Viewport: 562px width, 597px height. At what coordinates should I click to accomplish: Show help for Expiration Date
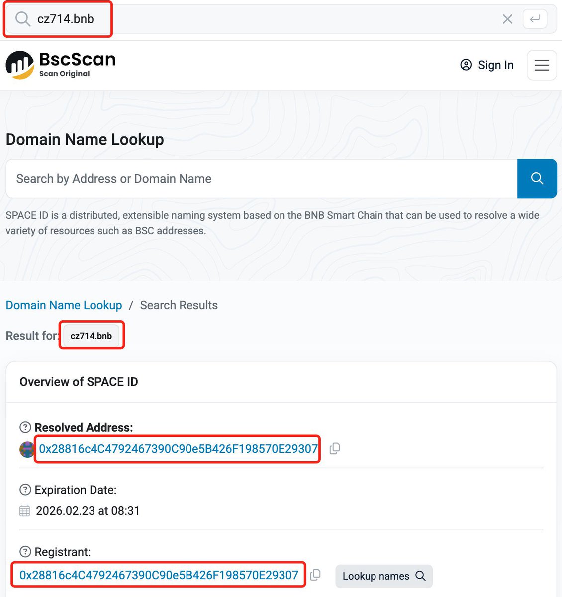(25, 490)
